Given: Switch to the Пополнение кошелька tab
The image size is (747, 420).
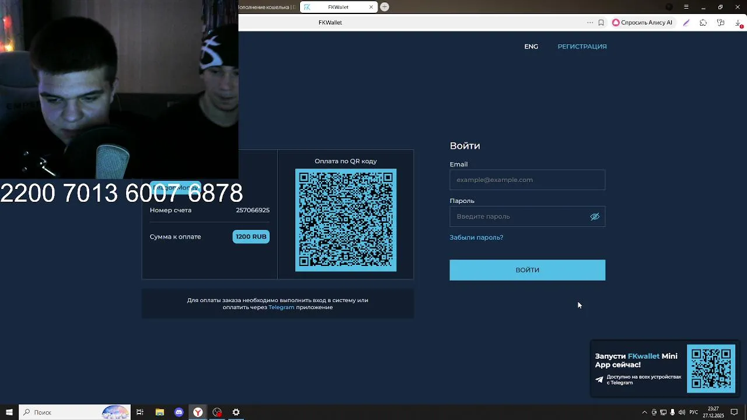Looking at the screenshot, I should 268,7.
